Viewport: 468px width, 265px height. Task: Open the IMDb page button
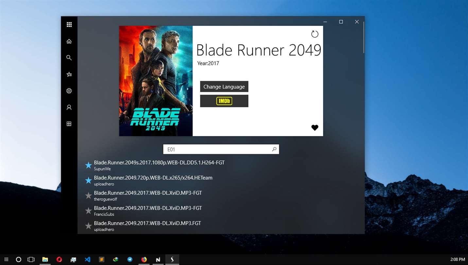pyautogui.click(x=224, y=101)
